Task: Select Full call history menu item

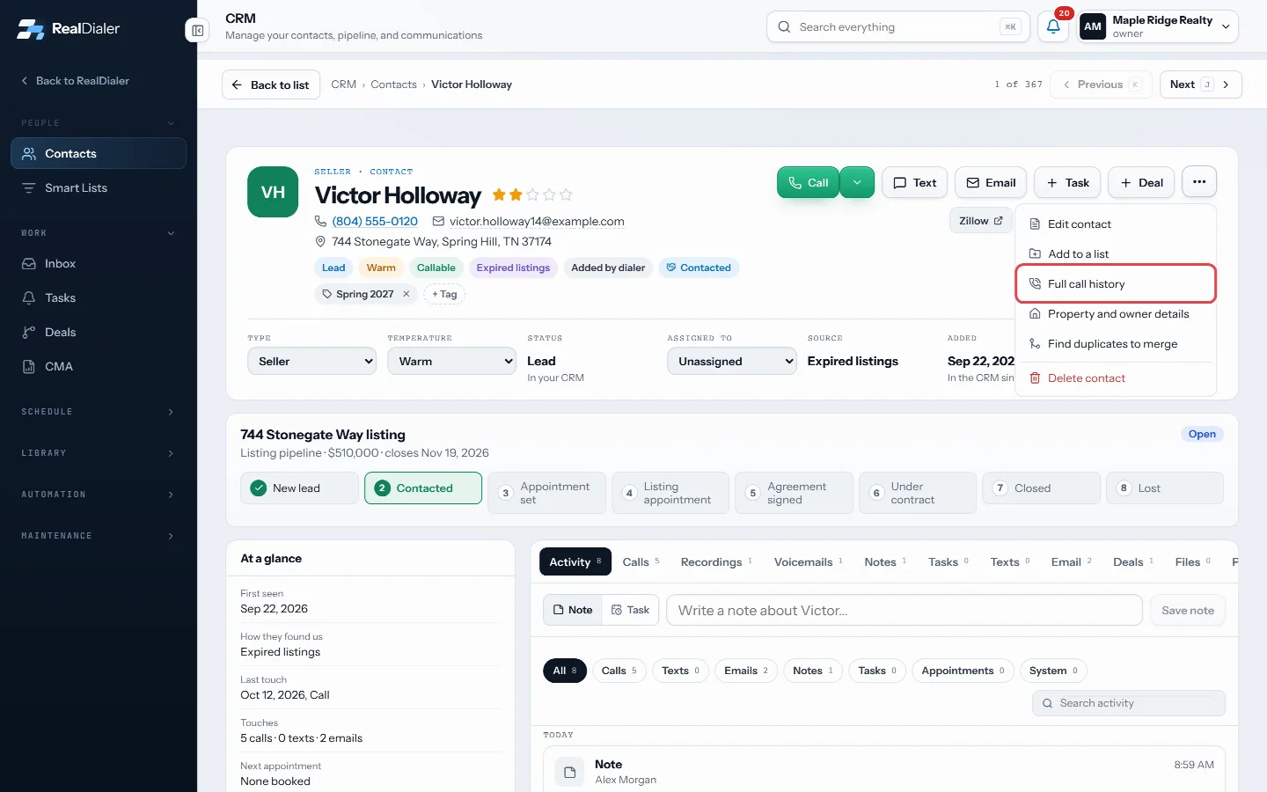Action: pos(1116,283)
